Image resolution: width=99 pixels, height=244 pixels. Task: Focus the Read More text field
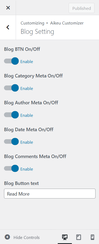pyautogui.click(x=50, y=194)
